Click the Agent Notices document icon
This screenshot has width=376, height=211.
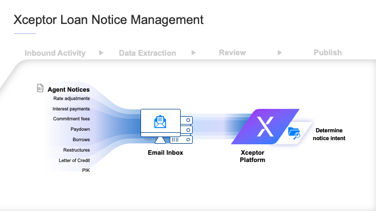pos(40,88)
